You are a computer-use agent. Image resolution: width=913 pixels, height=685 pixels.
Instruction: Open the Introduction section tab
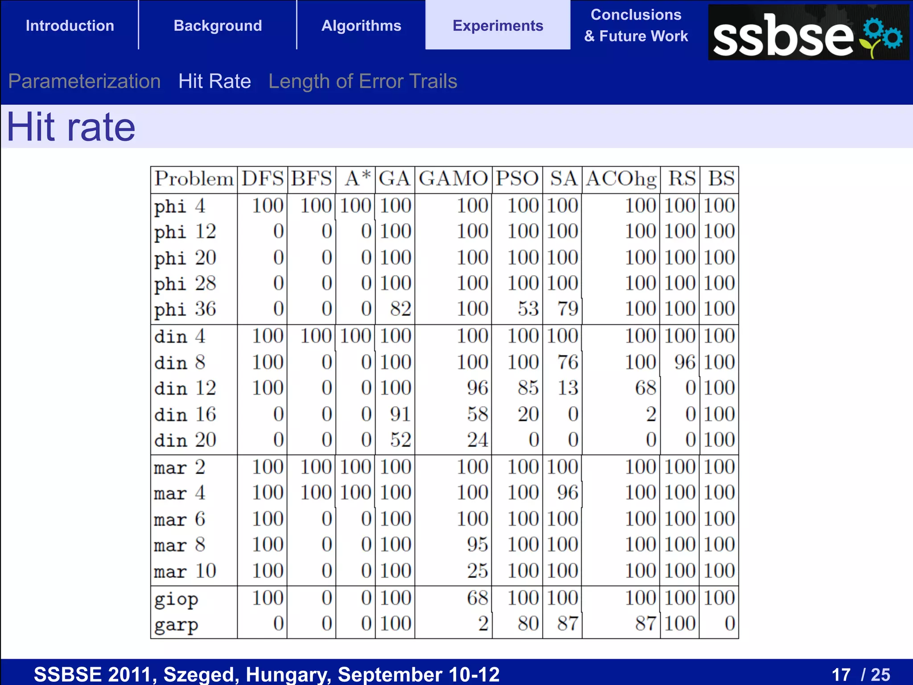point(70,25)
